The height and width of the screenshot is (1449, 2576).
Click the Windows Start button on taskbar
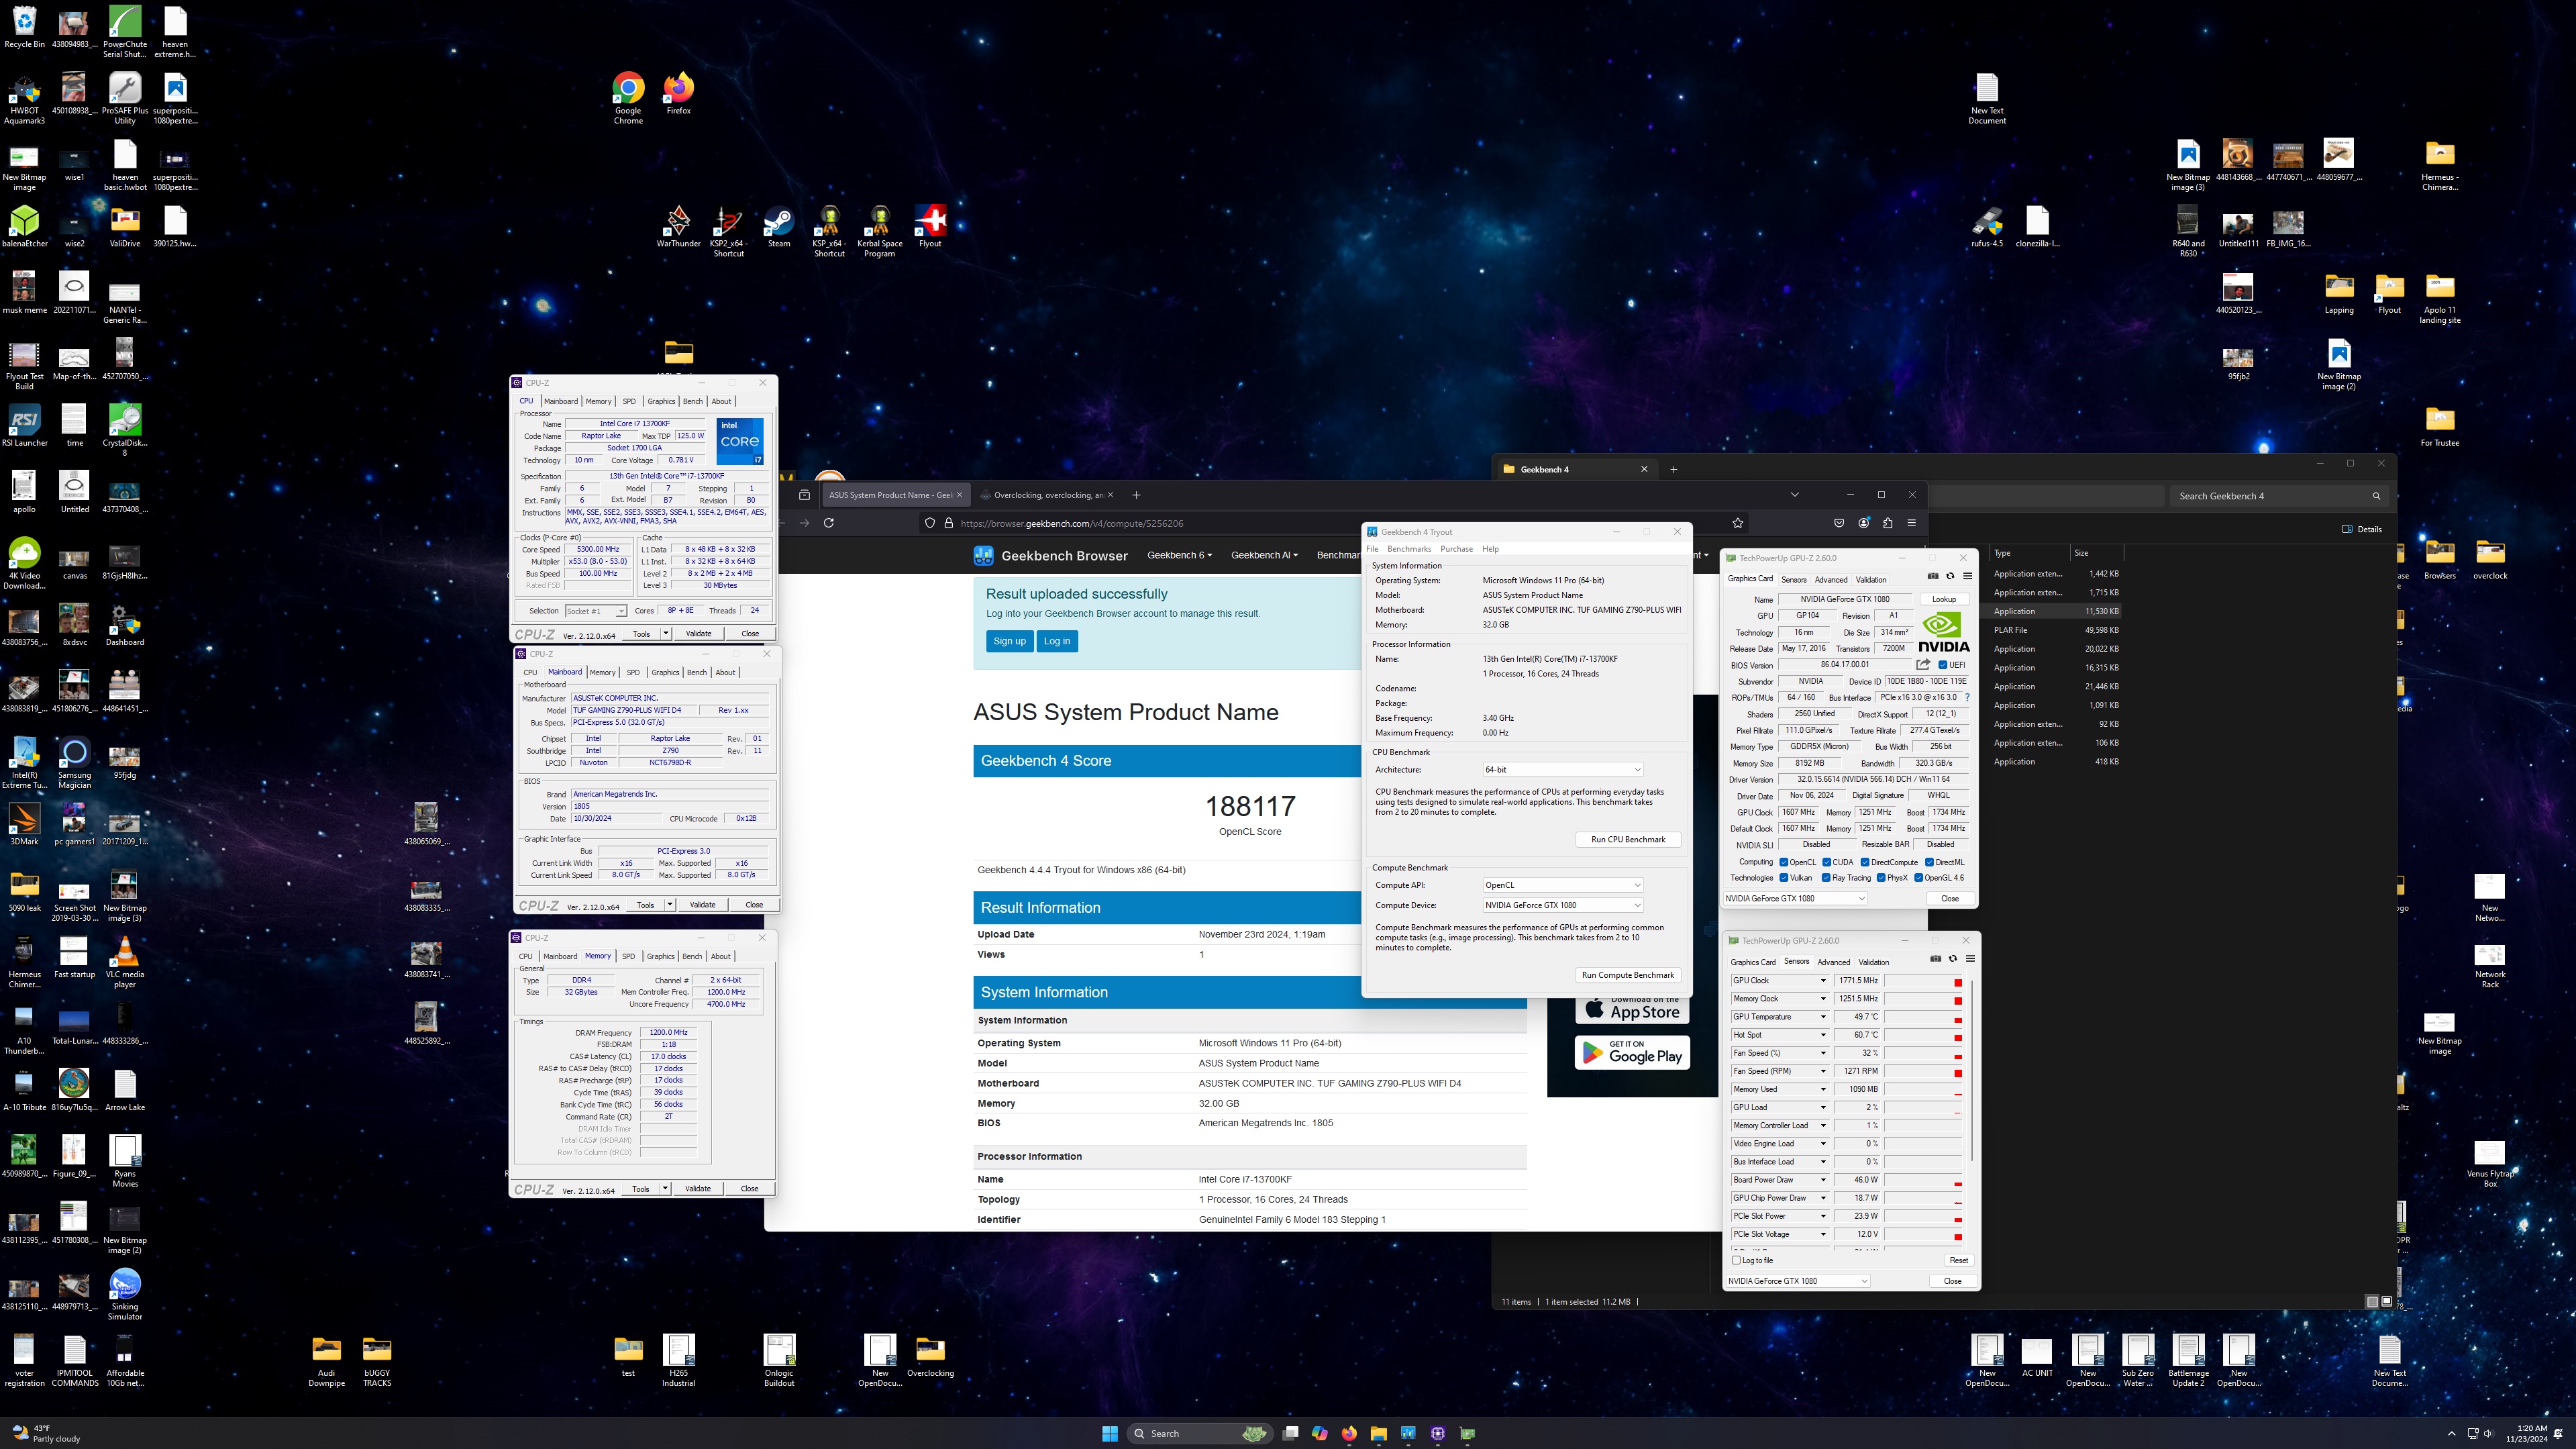click(x=1110, y=1433)
